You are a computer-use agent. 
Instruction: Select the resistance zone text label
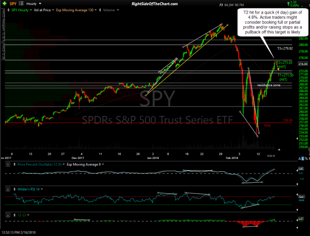coord(269,85)
